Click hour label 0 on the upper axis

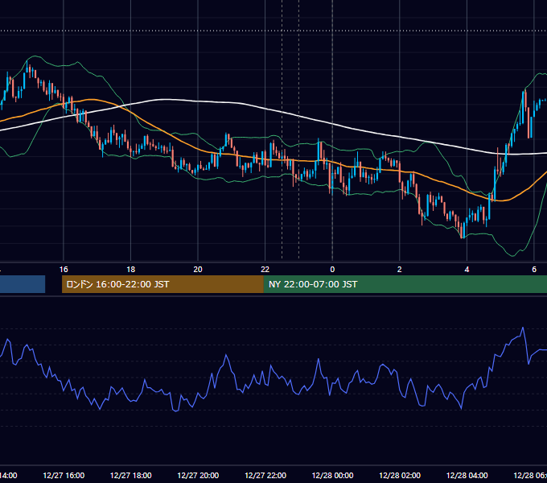click(332, 270)
